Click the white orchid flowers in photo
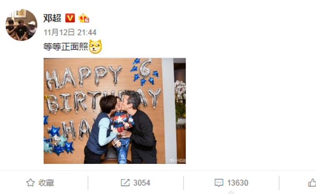This screenshot has height=194, width=316. click(x=180, y=91)
